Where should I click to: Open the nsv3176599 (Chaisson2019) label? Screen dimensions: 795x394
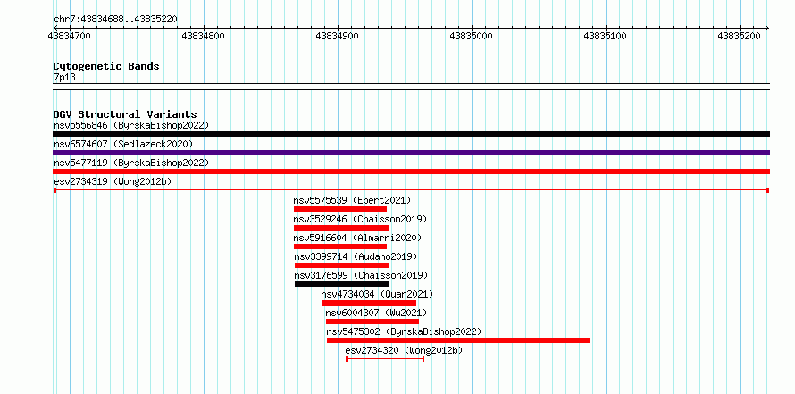(x=362, y=275)
